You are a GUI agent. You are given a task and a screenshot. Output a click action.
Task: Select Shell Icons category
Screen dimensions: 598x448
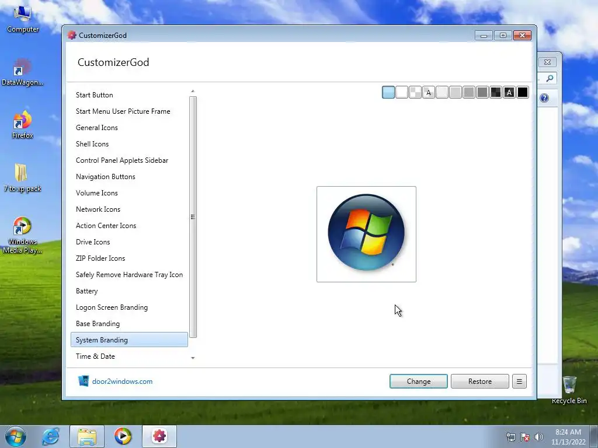pos(129,144)
